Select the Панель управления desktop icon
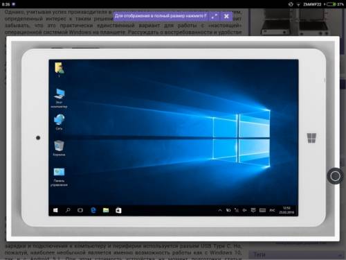346x260 pixels. [x=59, y=177]
